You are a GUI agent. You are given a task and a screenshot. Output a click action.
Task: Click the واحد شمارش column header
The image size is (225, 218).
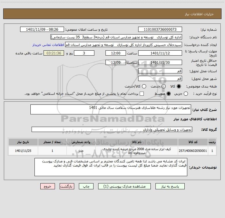(81, 142)
